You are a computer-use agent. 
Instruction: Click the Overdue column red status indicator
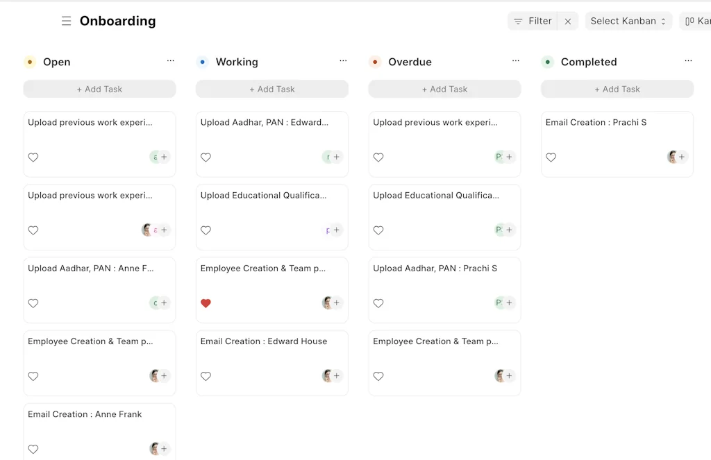[x=375, y=62]
